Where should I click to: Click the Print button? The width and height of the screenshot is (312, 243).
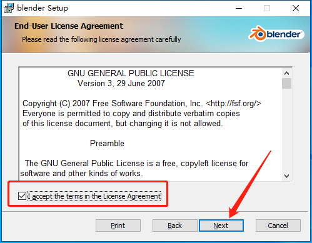(118, 226)
